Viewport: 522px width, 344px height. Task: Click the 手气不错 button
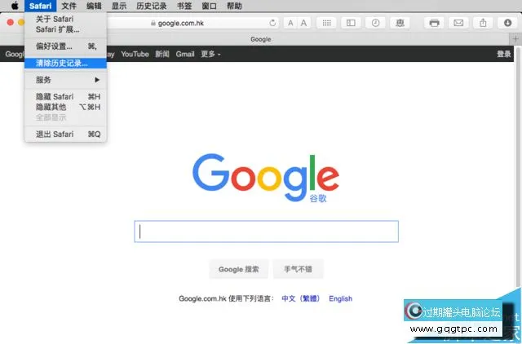(x=298, y=269)
